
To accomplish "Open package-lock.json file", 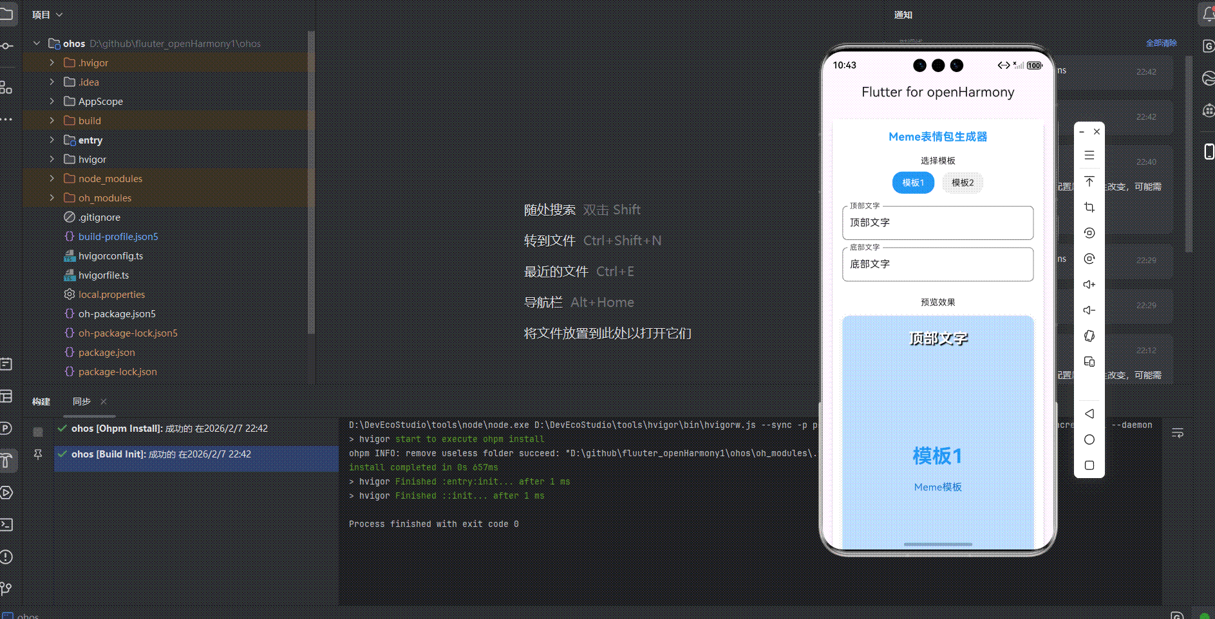I will pyautogui.click(x=117, y=371).
